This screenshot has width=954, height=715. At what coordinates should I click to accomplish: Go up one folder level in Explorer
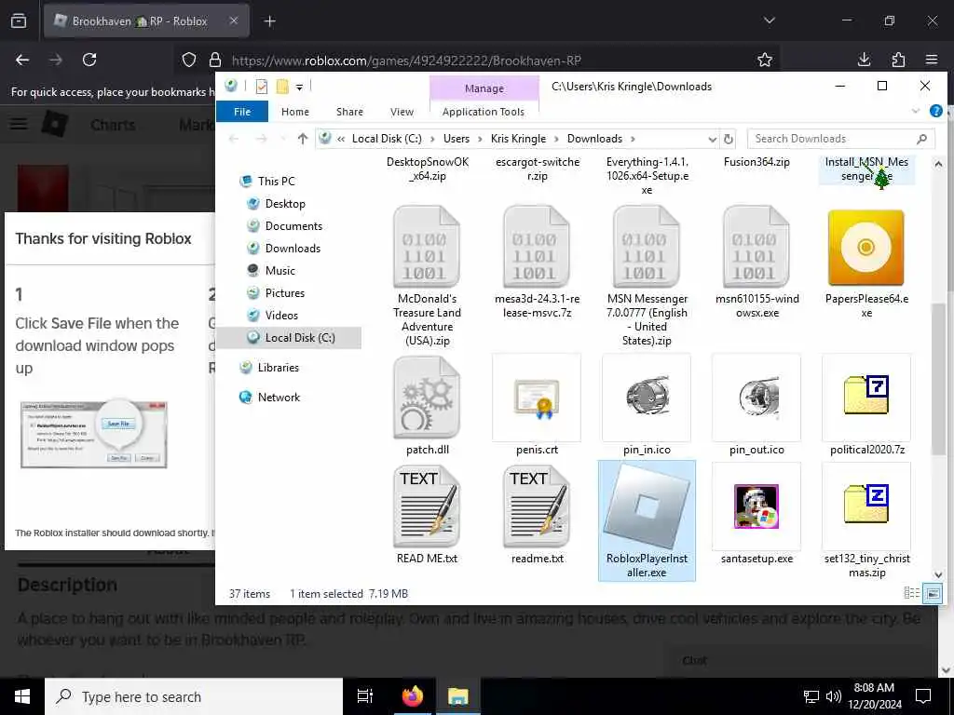tap(303, 139)
